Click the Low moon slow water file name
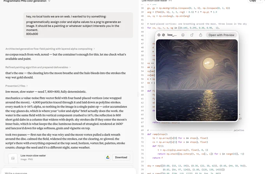265x174 pixels. [33, 155]
